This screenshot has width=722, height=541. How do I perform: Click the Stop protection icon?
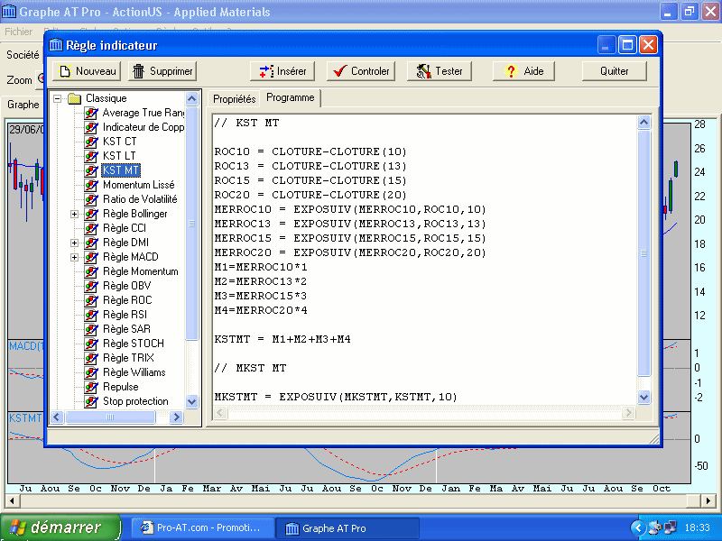click(x=91, y=401)
